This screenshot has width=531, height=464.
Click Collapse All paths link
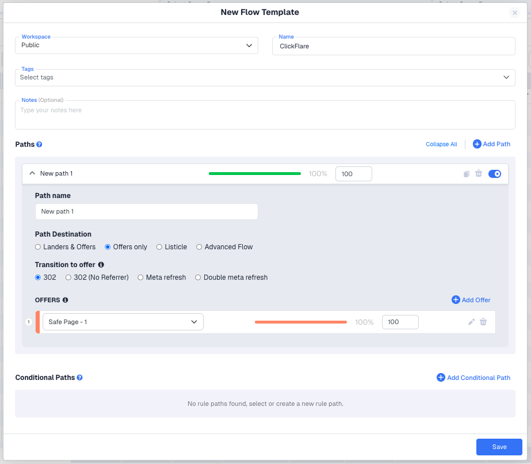pos(441,144)
